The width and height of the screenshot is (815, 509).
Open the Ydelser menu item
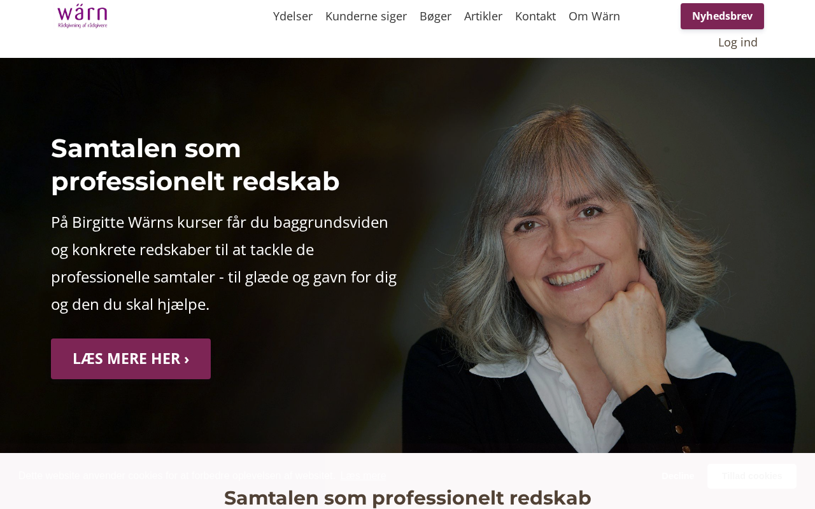(x=293, y=16)
